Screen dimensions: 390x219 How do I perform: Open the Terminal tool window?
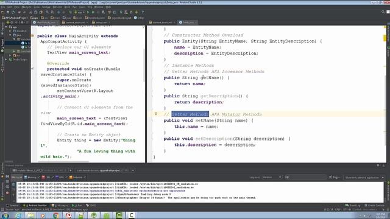pos(13,206)
